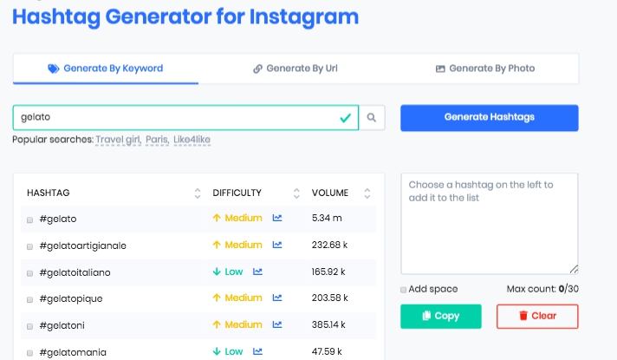
Task: Tick the #gelato hashtag checkbox
Action: [x=30, y=219]
